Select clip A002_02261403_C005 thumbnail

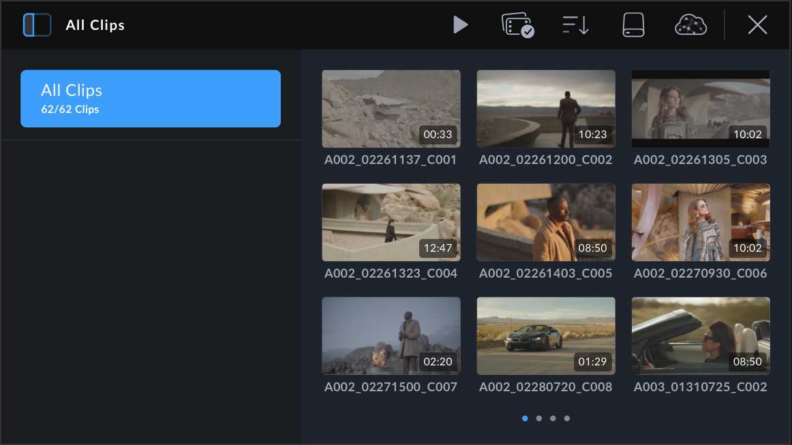click(545, 222)
